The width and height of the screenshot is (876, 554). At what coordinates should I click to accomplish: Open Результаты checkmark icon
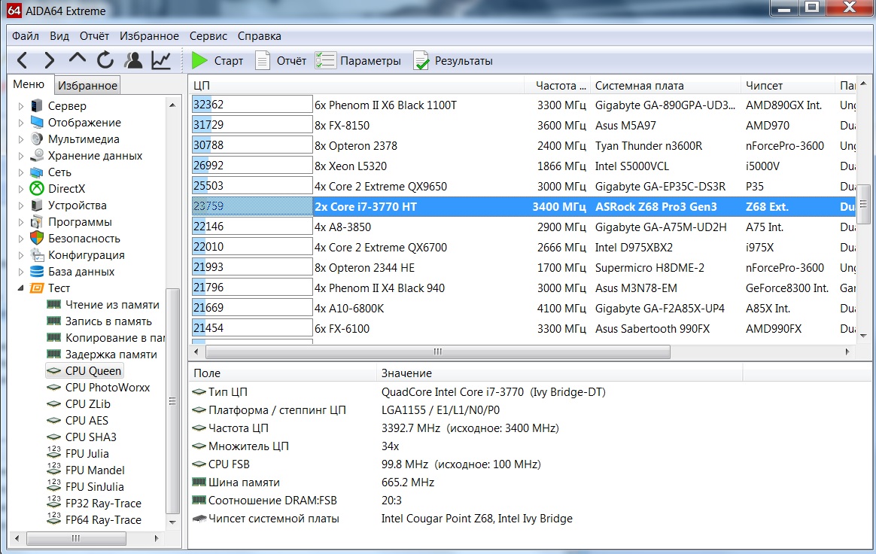point(421,60)
